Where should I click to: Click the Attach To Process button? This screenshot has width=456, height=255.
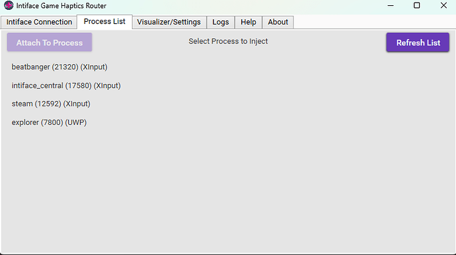coord(50,42)
